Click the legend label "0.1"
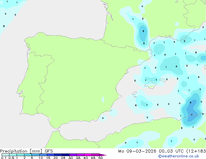The width and height of the screenshot is (206, 159). pyautogui.click(x=4, y=158)
